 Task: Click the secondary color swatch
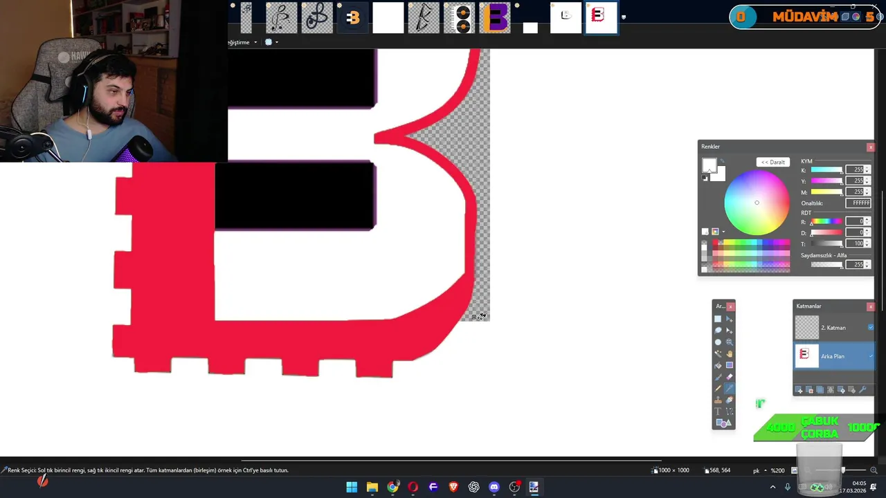coord(721,176)
